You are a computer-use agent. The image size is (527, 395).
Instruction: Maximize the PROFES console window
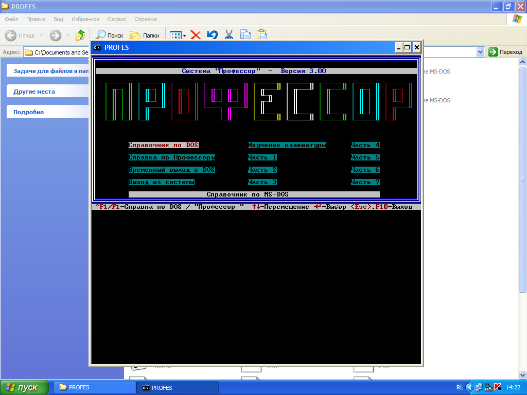[407, 47]
